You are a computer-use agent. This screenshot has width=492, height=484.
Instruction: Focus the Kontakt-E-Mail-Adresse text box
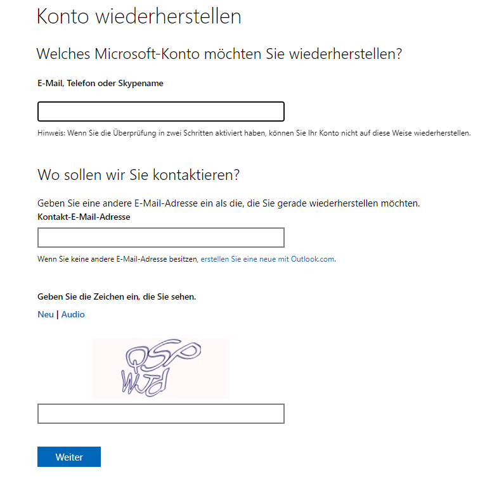point(160,238)
